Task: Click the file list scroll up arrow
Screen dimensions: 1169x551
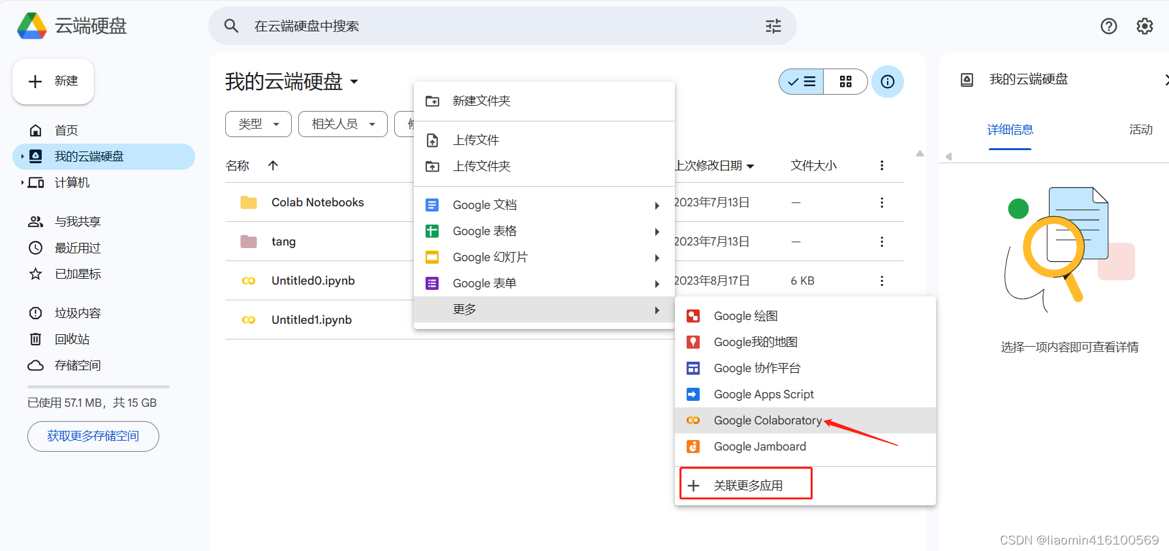Action: (920, 154)
